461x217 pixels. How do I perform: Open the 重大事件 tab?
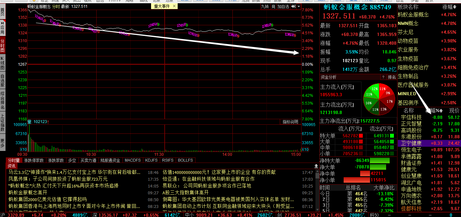[x=162, y=6]
